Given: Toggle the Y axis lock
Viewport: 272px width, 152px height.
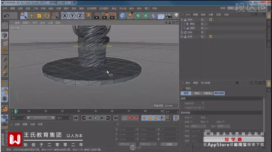Looking at the screenshot, I should (x=72, y=16).
